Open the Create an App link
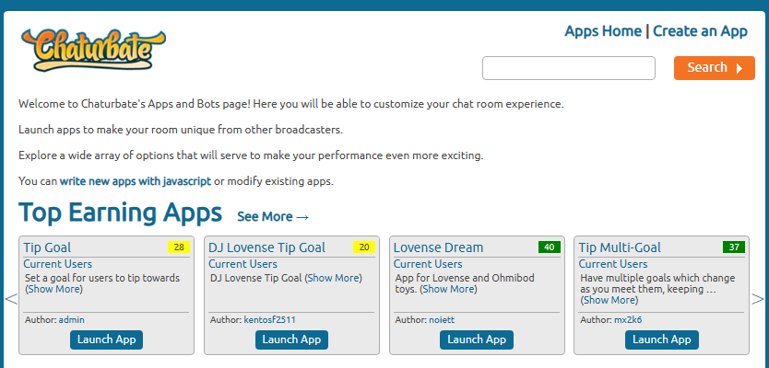The width and height of the screenshot is (769, 368). [x=700, y=31]
